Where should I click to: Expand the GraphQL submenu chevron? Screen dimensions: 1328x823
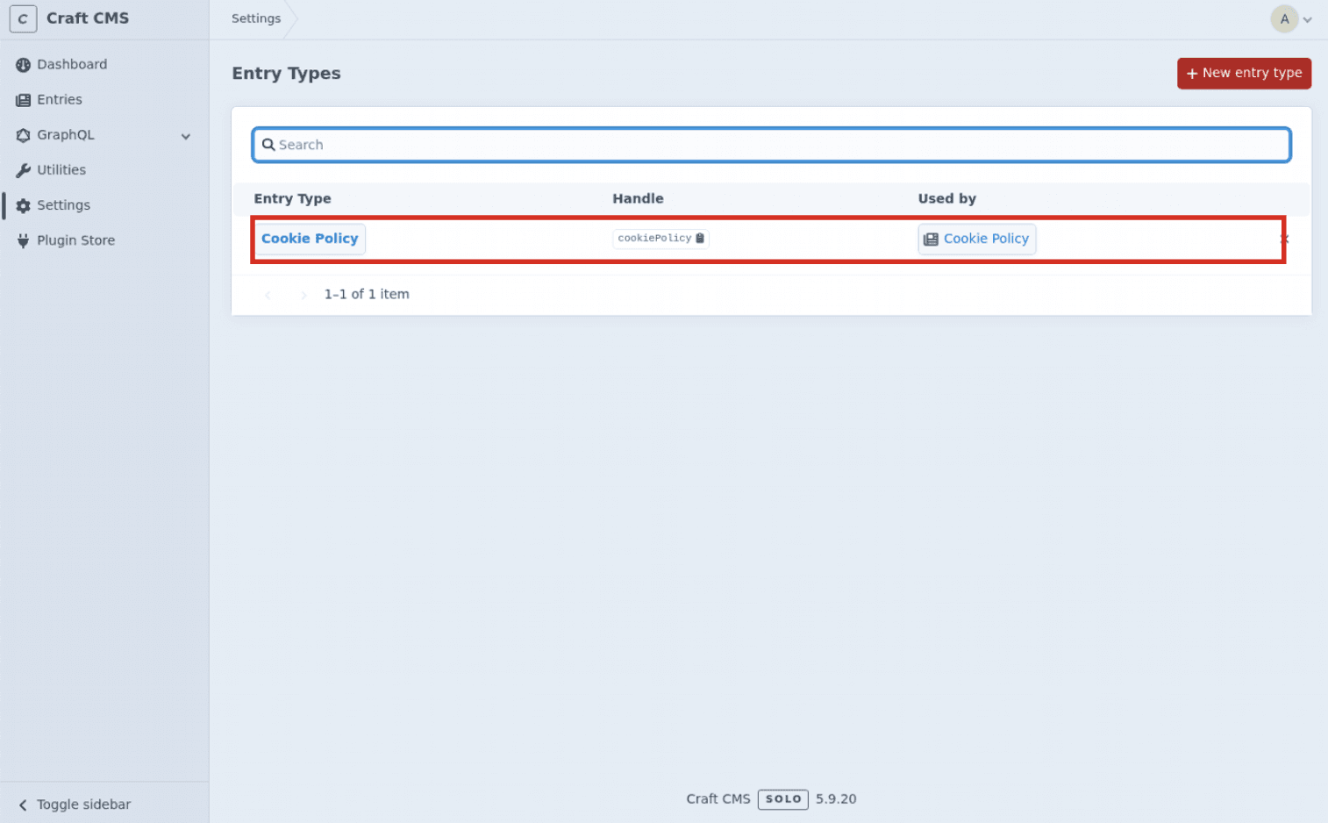[x=186, y=136]
